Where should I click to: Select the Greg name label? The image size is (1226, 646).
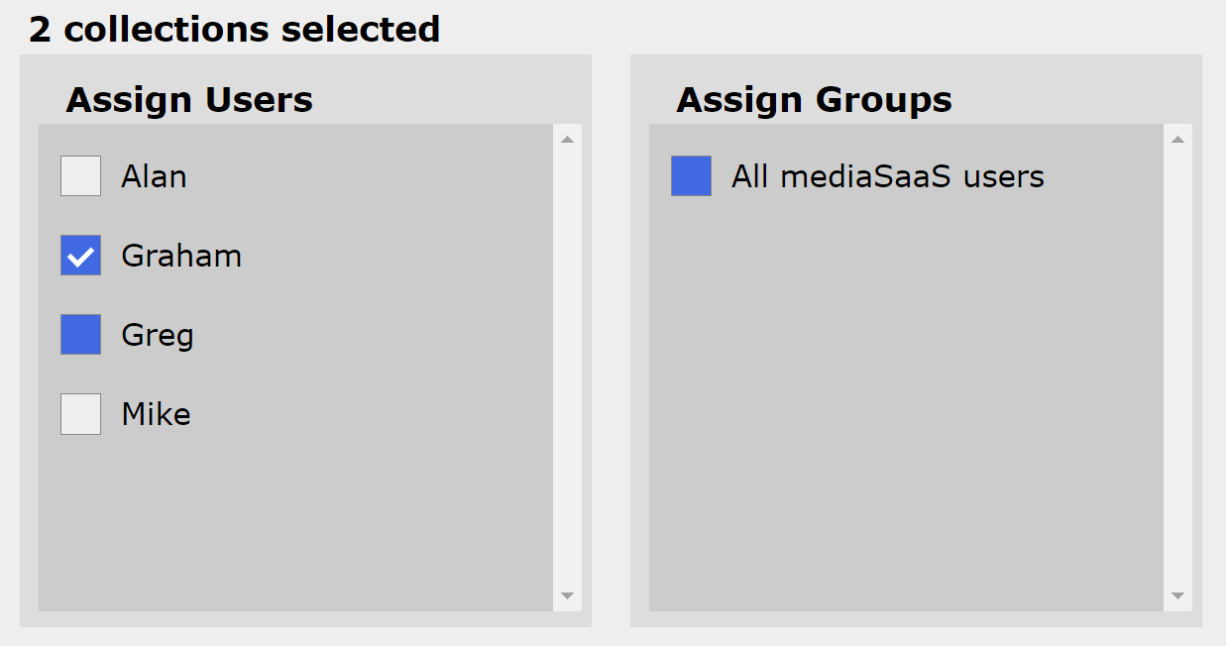coord(158,335)
